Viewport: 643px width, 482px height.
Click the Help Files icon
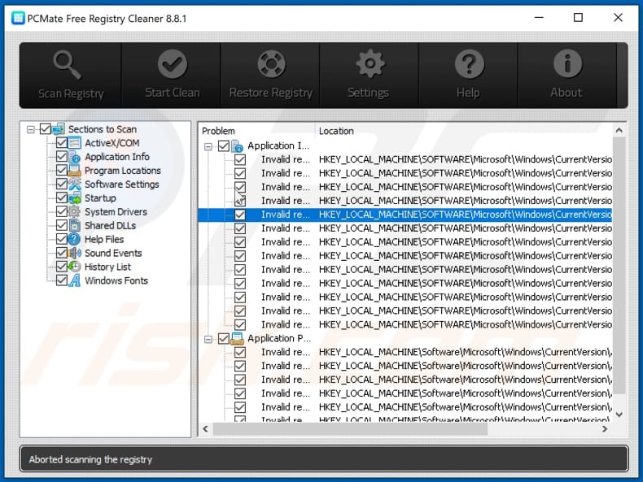[x=75, y=239]
